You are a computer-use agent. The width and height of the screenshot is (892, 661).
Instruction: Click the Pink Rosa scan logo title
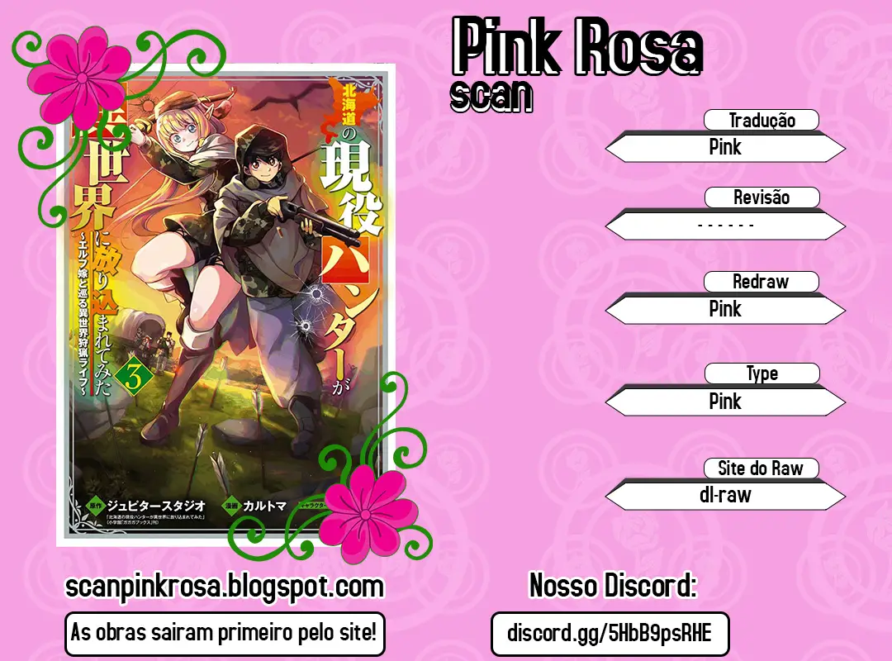(576, 63)
